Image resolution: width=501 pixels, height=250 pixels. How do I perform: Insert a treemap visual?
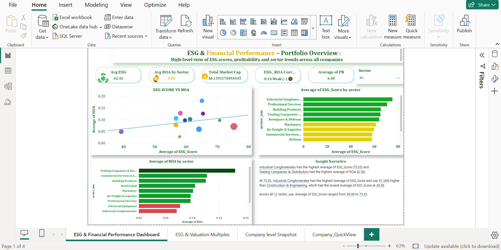click(243, 33)
